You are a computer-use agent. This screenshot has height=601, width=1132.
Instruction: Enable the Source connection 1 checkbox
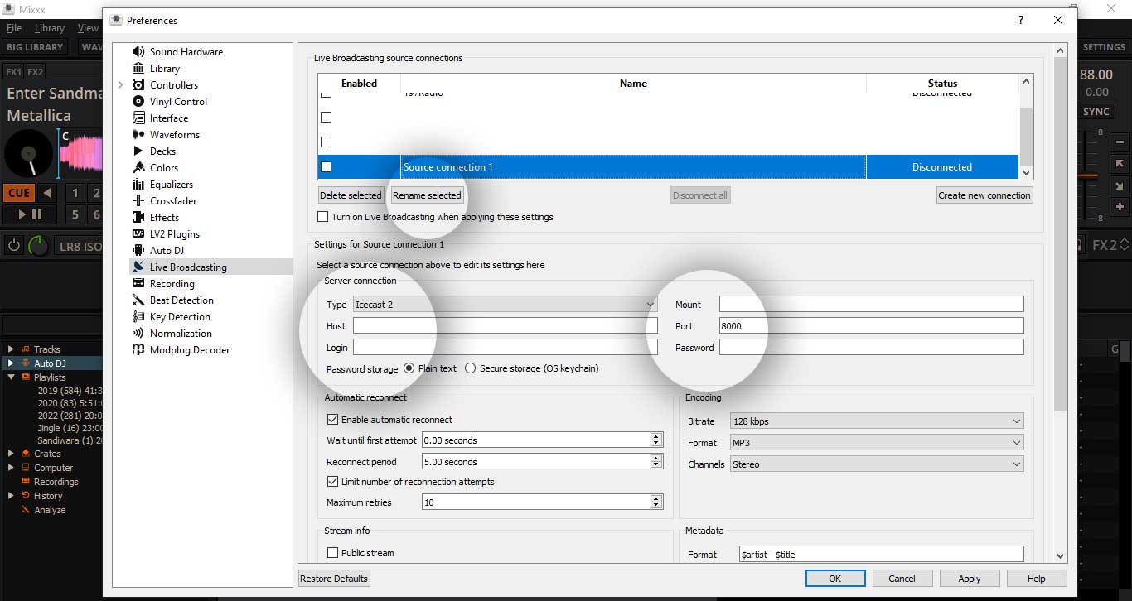pyautogui.click(x=326, y=166)
